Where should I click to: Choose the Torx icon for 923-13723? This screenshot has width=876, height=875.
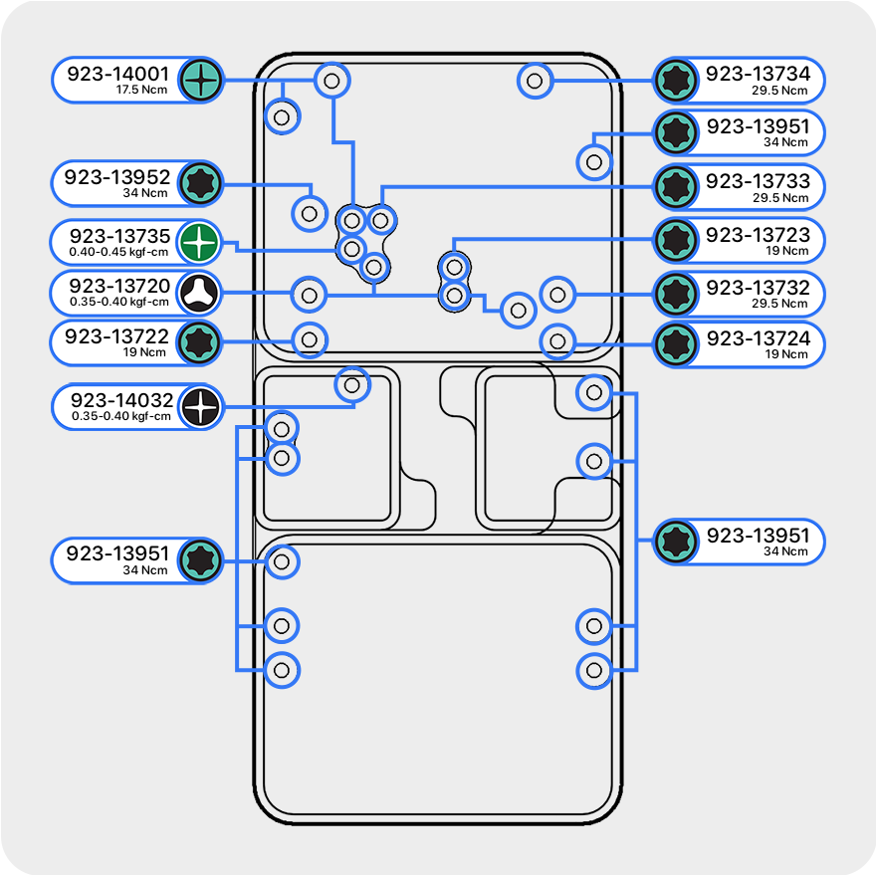[676, 240]
